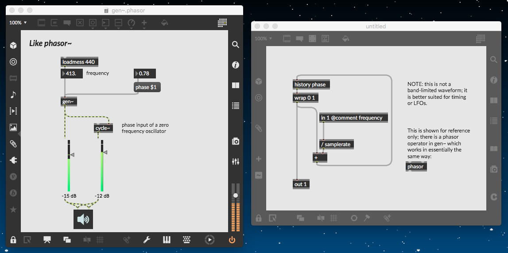
Task: Click the code icon in untitled toolbar
Action: click(x=325, y=39)
